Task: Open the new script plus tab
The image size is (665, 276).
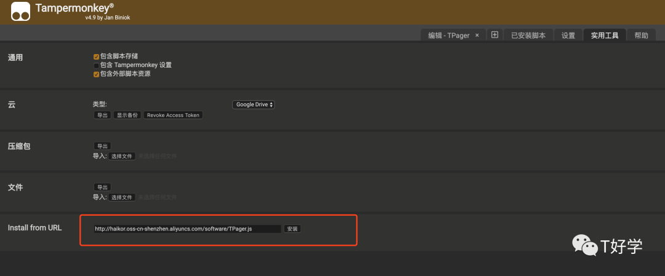Action: coord(494,35)
